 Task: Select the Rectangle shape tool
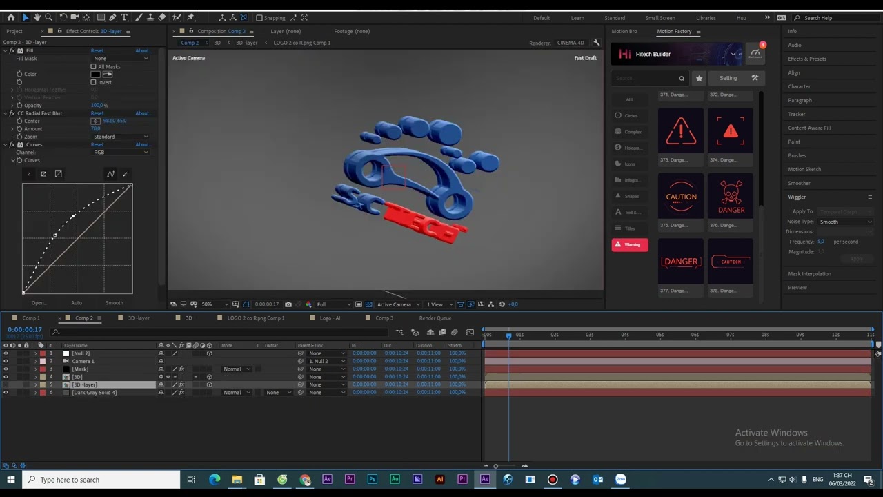(101, 17)
